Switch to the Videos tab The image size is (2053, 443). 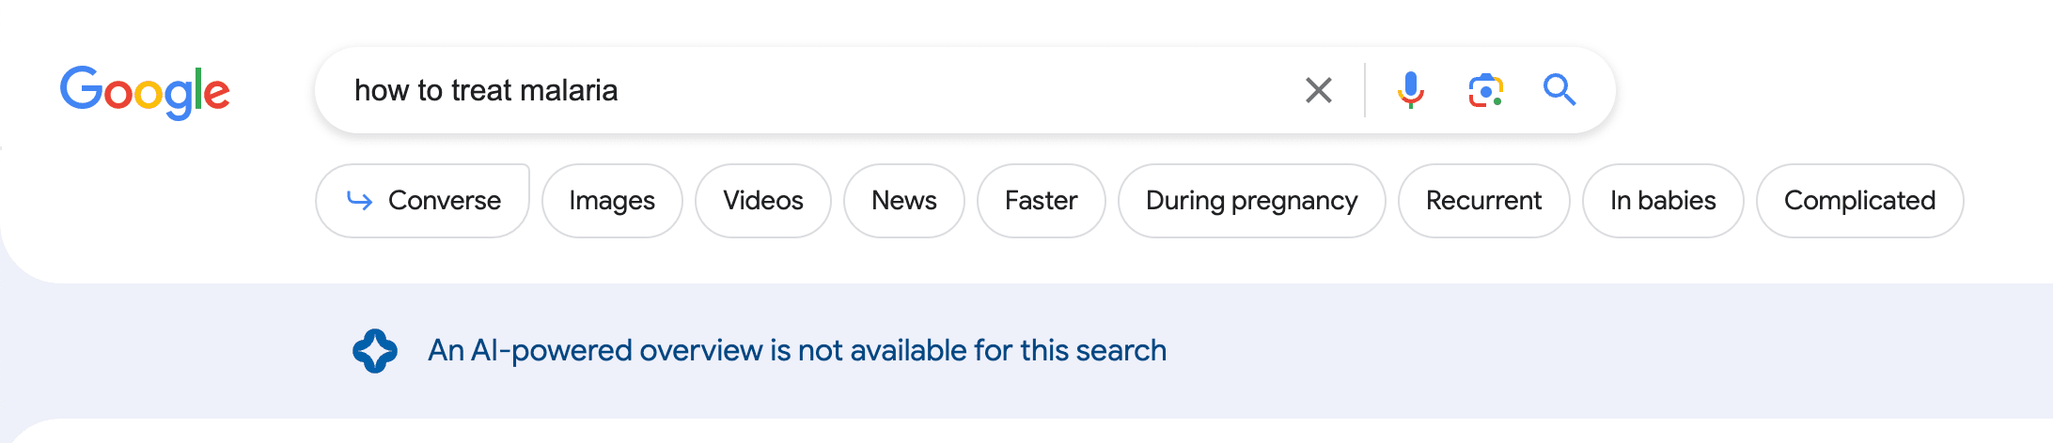point(763,201)
